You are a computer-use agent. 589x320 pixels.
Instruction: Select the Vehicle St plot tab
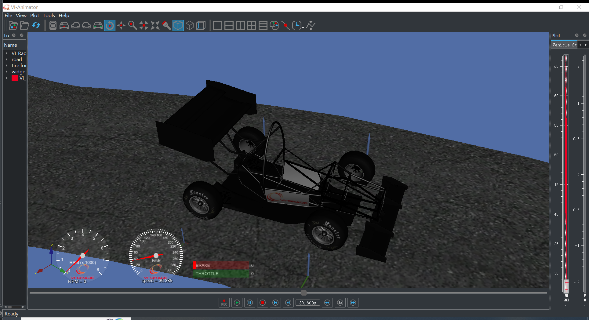tap(564, 45)
